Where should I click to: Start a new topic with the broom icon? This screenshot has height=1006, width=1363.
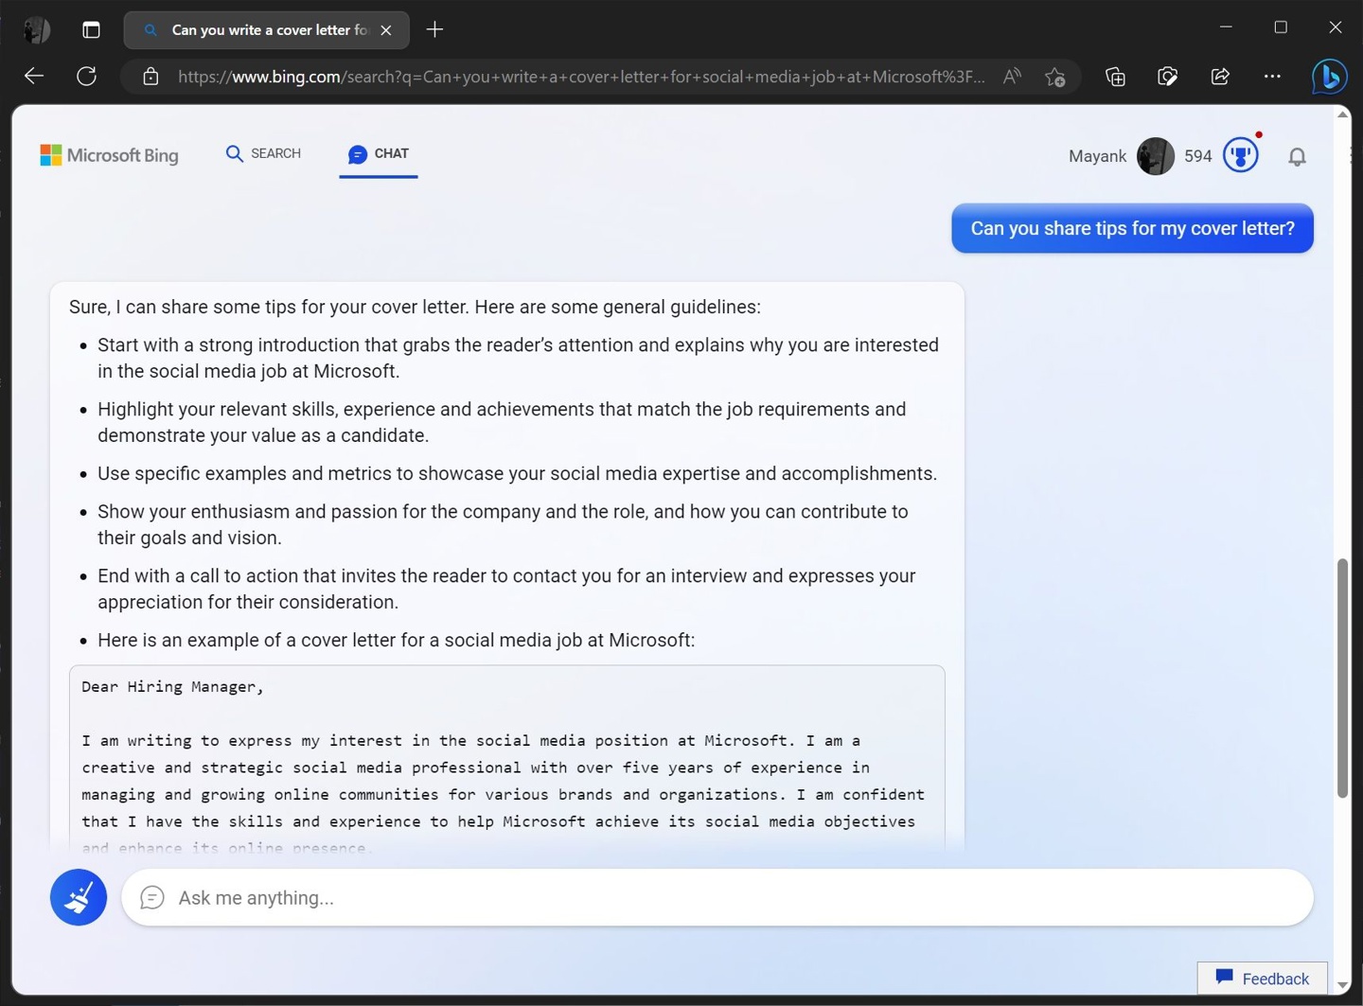79,897
